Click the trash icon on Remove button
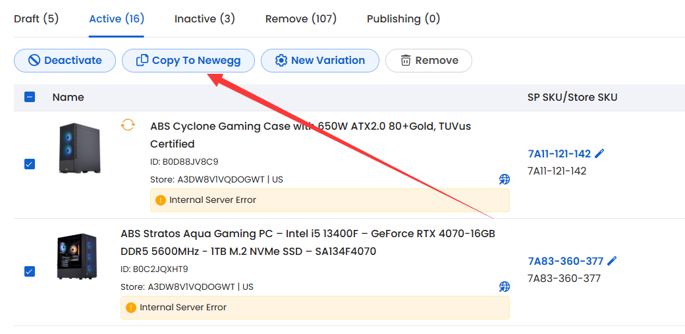685x334 pixels. click(x=406, y=61)
